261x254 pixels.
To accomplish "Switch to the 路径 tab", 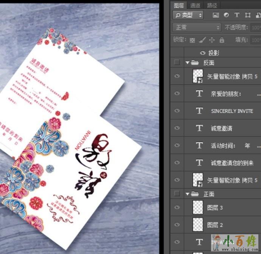I will click(212, 5).
